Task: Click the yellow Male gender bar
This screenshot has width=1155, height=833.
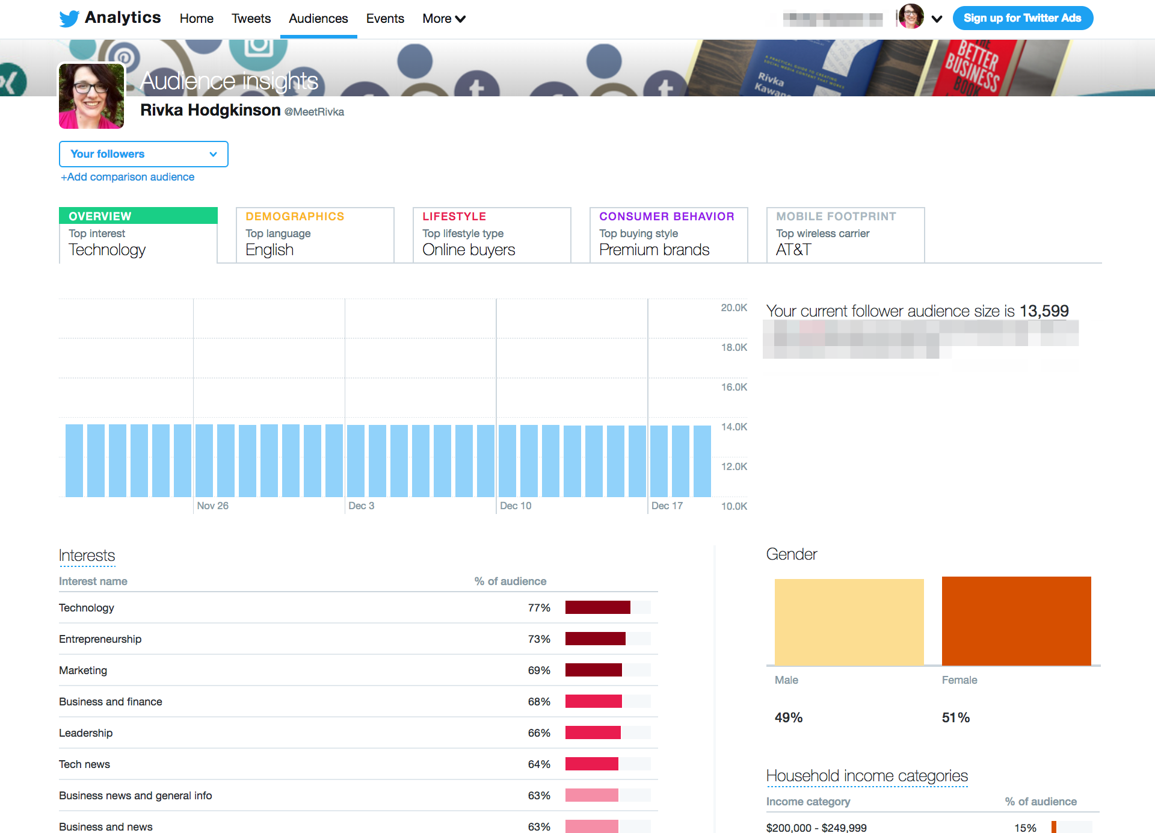Action: coord(849,622)
